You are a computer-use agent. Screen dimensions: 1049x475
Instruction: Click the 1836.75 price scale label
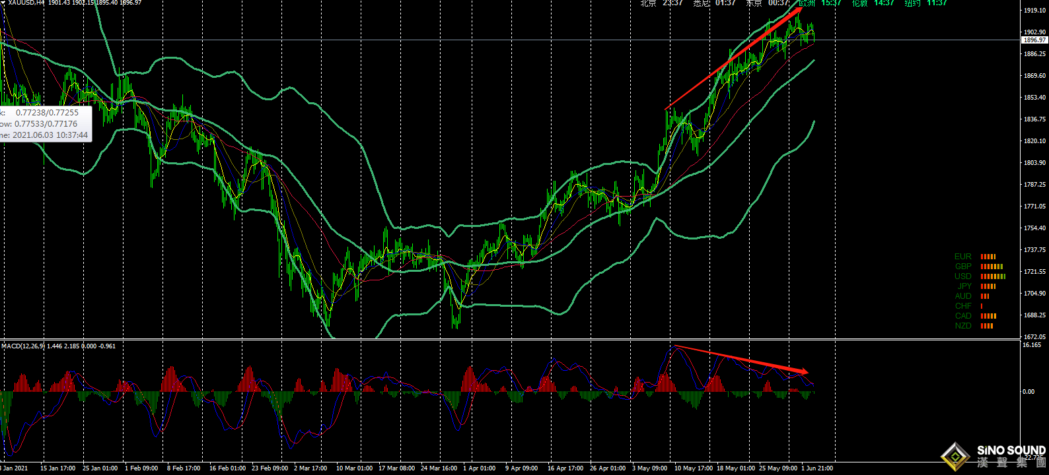[x=1034, y=119]
